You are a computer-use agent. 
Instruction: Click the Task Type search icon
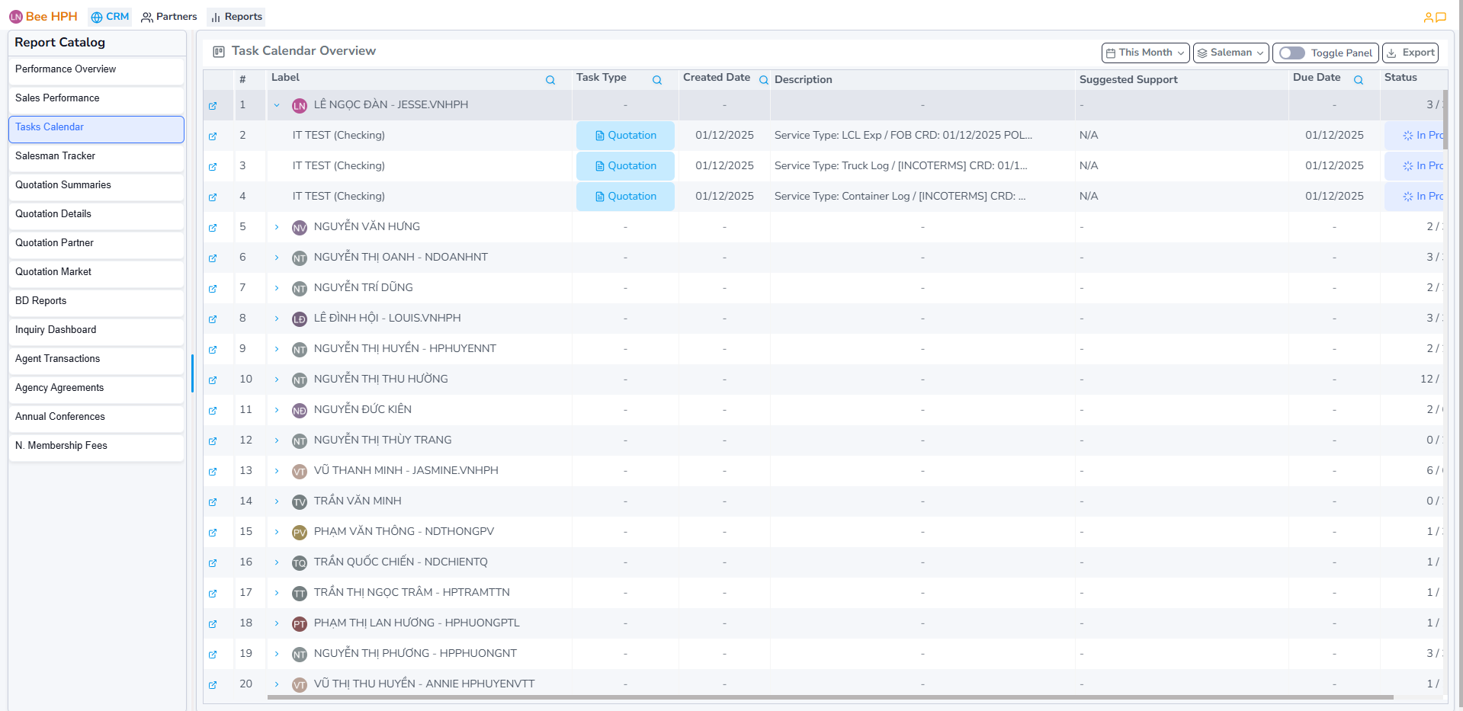coord(656,79)
